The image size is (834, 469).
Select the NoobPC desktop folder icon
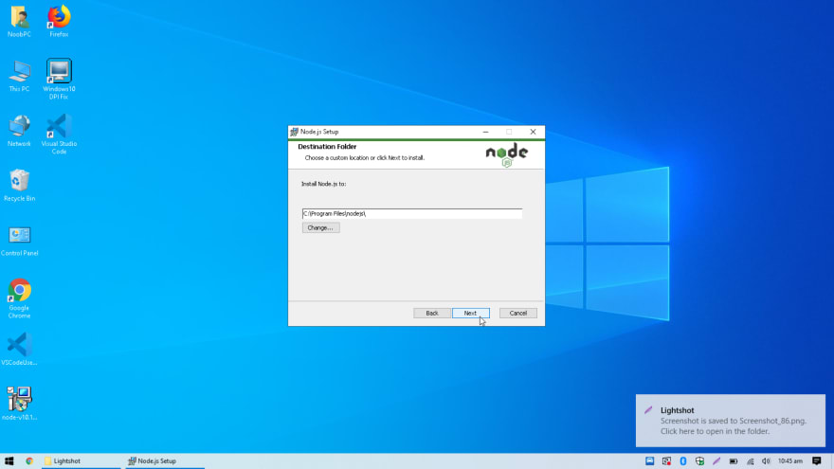tap(19, 22)
